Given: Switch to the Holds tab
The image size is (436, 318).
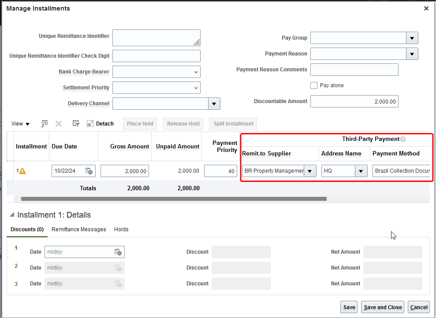Looking at the screenshot, I should pos(121,229).
